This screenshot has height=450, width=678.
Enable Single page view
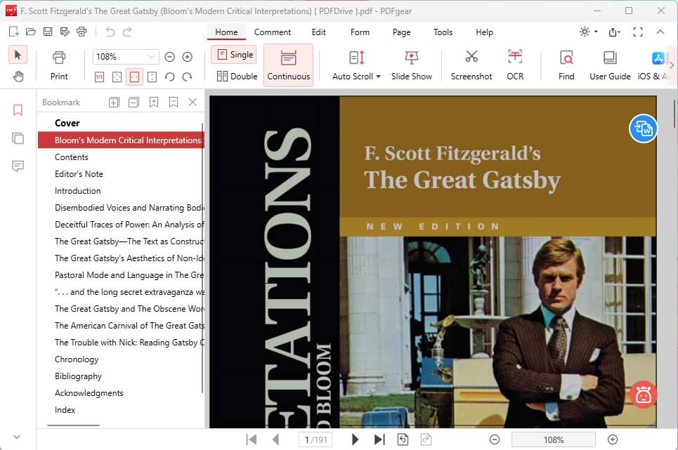click(x=234, y=55)
